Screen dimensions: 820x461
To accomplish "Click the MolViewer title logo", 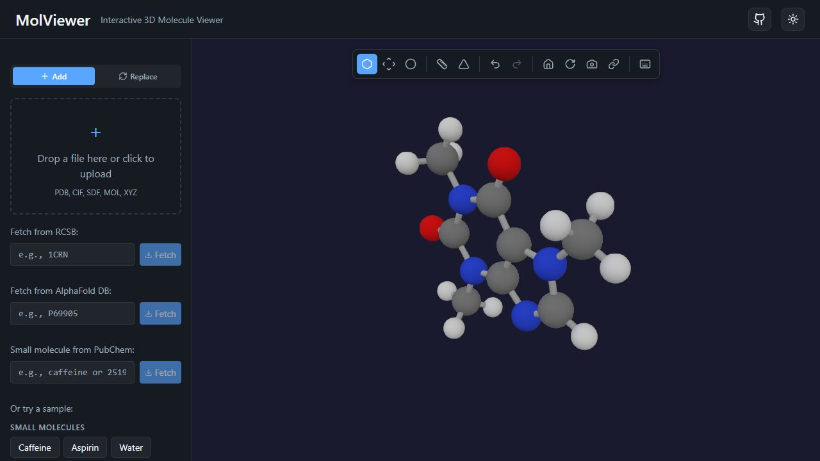I will [x=53, y=20].
